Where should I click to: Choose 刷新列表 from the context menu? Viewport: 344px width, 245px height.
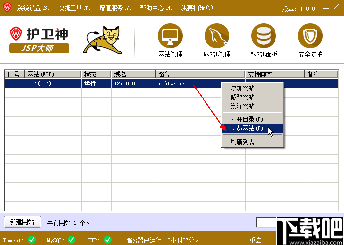(x=253, y=142)
